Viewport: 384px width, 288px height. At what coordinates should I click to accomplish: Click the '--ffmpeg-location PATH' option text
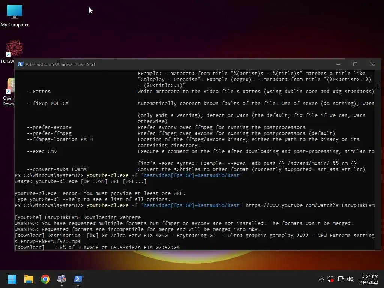click(x=60, y=139)
